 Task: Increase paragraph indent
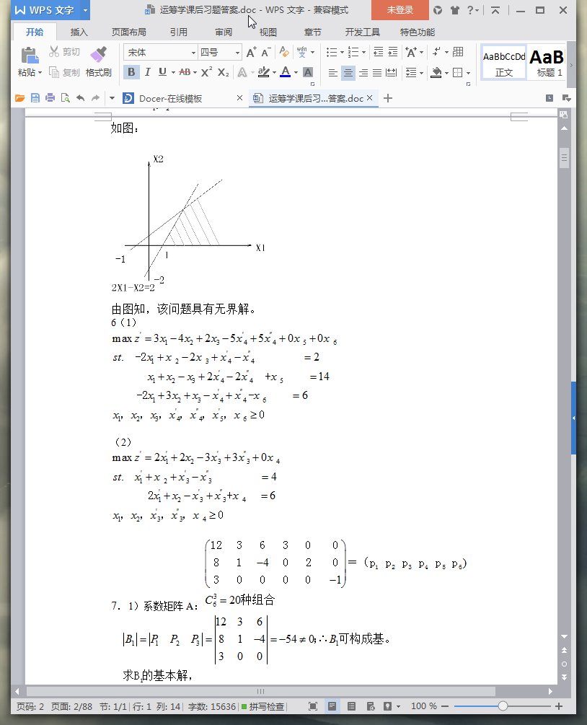(x=393, y=52)
